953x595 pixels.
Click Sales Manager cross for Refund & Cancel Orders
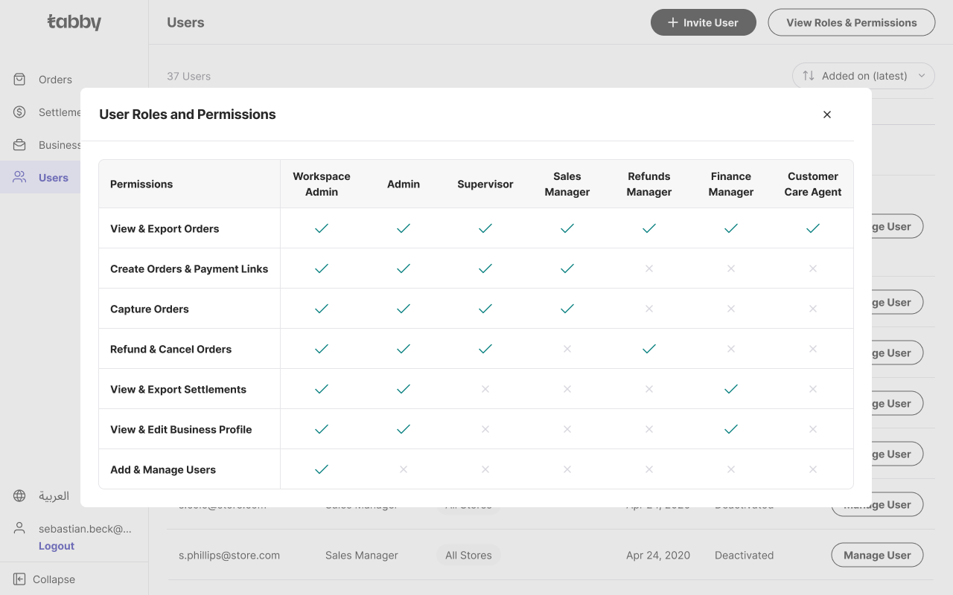tap(567, 349)
